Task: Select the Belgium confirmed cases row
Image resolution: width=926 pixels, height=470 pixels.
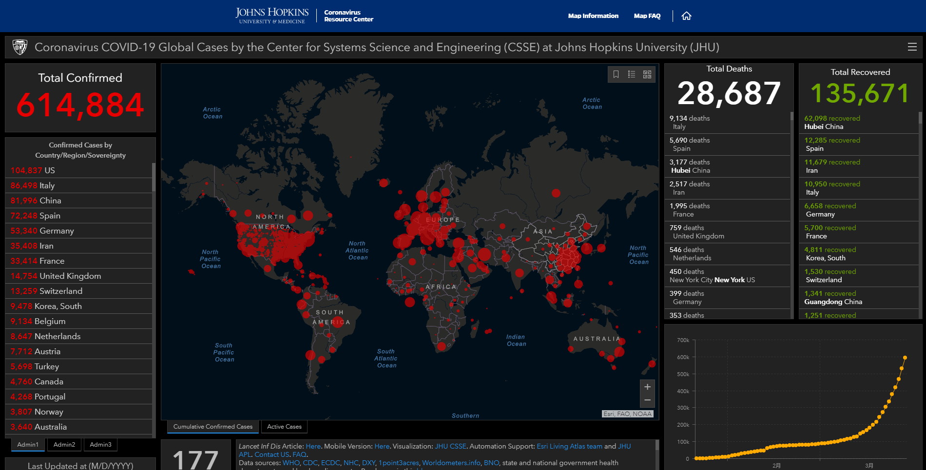Action: pos(78,321)
